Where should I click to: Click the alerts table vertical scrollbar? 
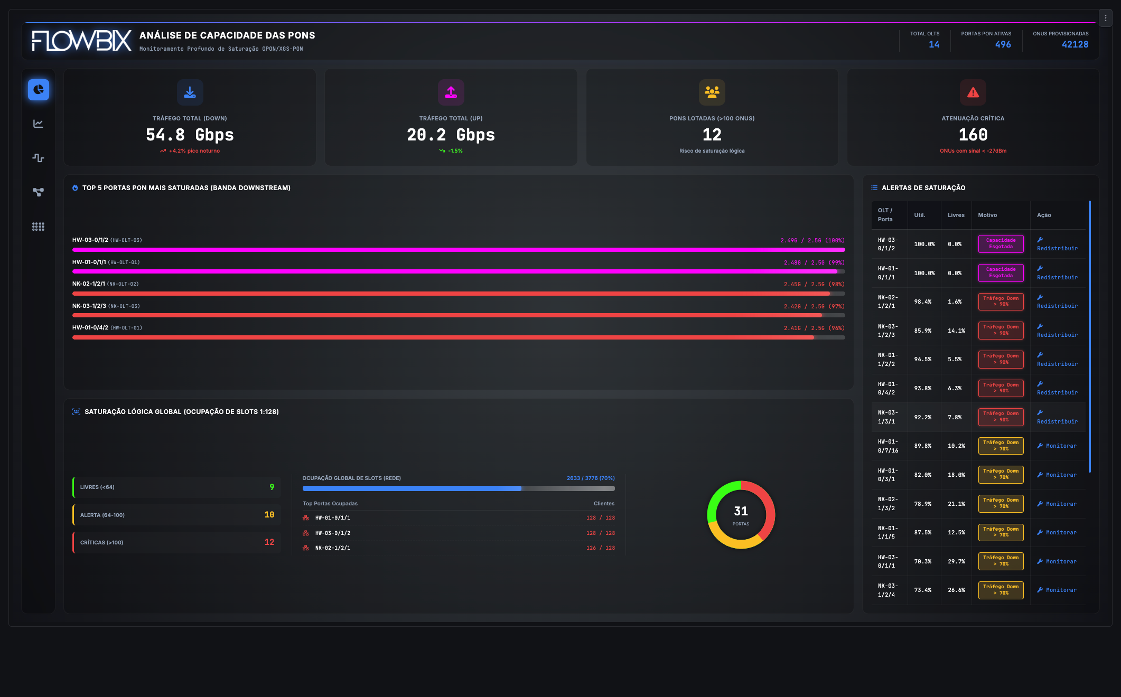click(x=1090, y=336)
